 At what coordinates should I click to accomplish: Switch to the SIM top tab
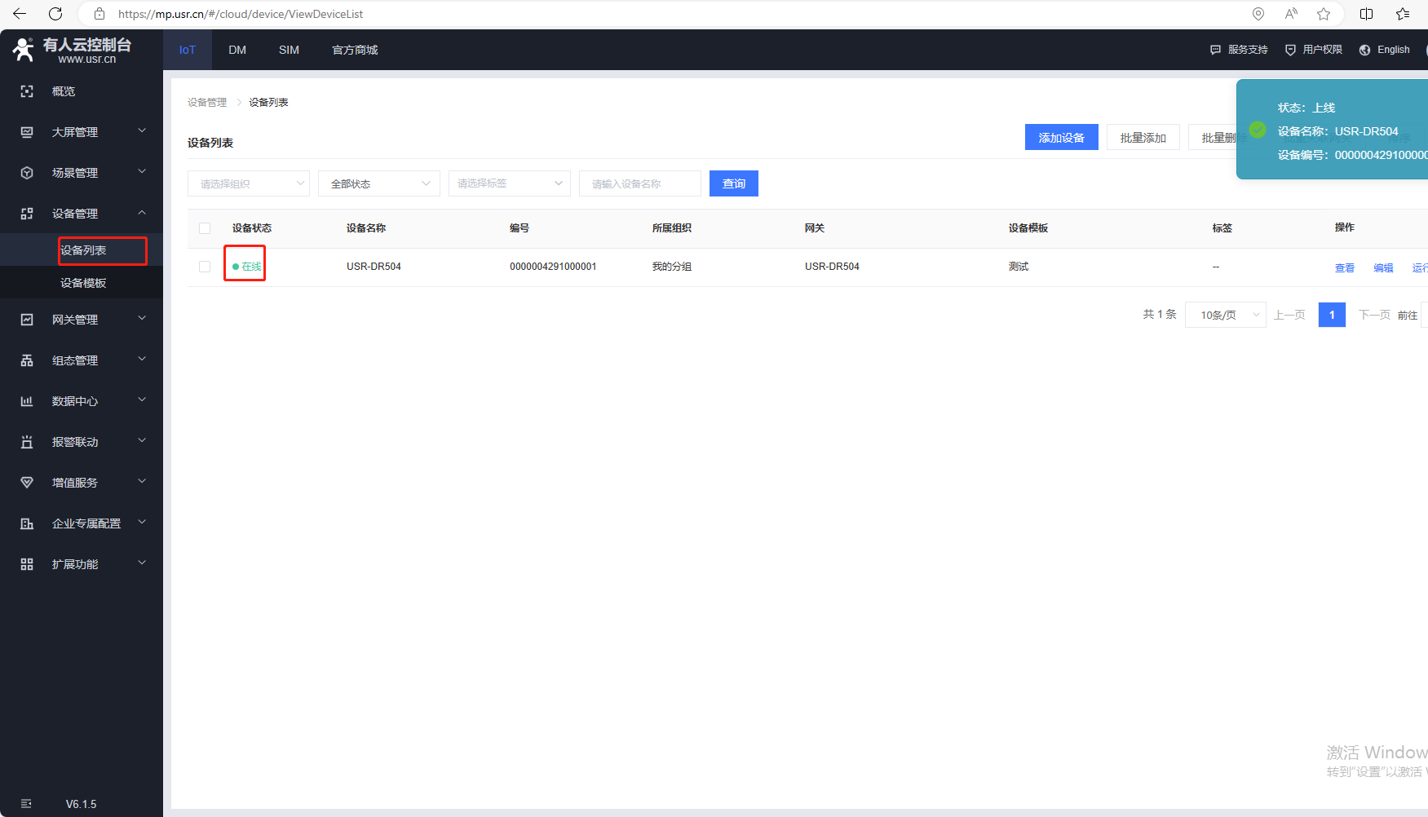pyautogui.click(x=289, y=50)
